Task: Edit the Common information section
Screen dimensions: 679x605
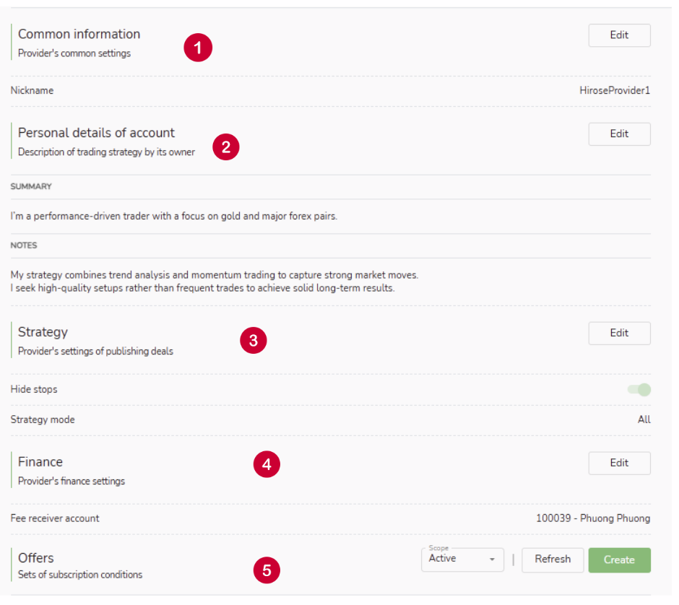Action: (x=619, y=35)
